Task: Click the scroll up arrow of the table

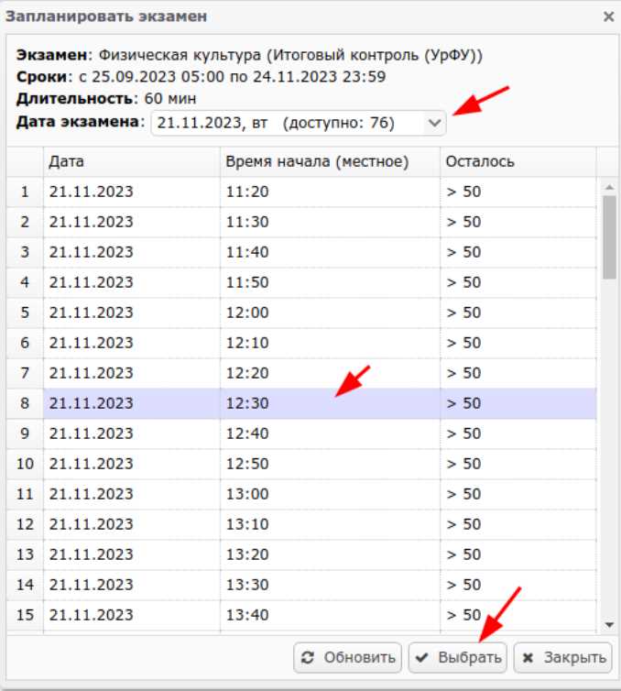Action: pos(609,187)
